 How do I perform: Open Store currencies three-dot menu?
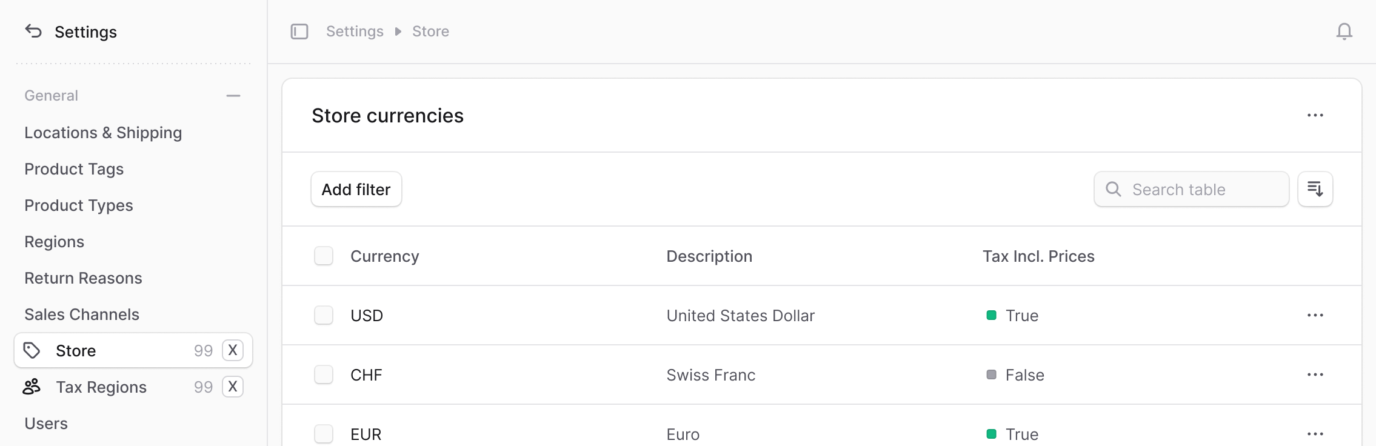(x=1315, y=115)
